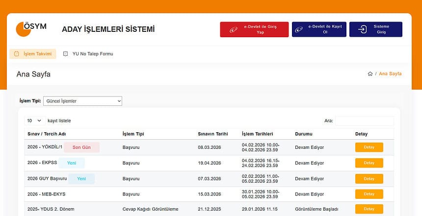Click the e-Devlet icon on red login button
The height and width of the screenshot is (216, 422).
[x=234, y=29]
